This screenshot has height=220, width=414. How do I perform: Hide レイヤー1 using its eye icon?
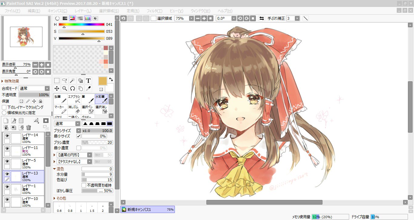(7, 187)
